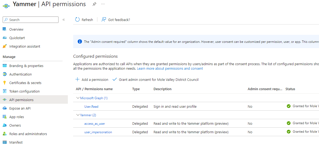319x146 pixels.
Task: Click the checkmark icon for Grant admin consent
Action: [x=115, y=80]
